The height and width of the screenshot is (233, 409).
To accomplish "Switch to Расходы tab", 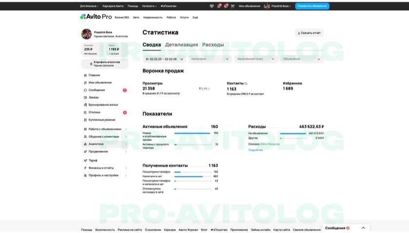I will (213, 45).
